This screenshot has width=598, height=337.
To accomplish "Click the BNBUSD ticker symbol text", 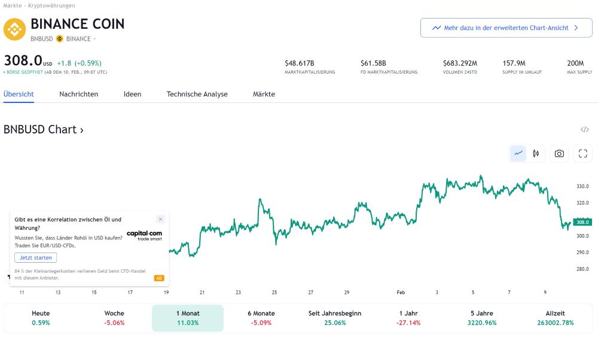I will [x=42, y=38].
